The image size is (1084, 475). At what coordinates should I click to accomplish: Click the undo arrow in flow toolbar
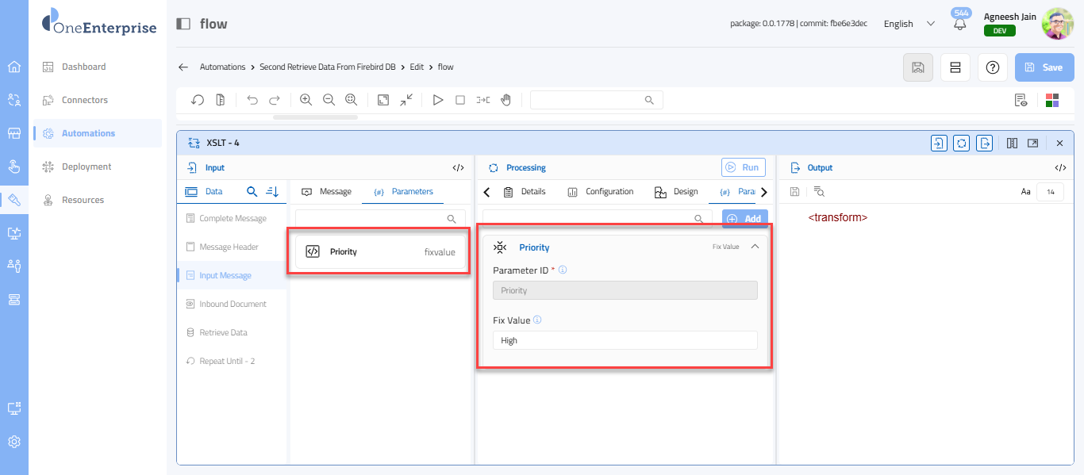pyautogui.click(x=252, y=100)
